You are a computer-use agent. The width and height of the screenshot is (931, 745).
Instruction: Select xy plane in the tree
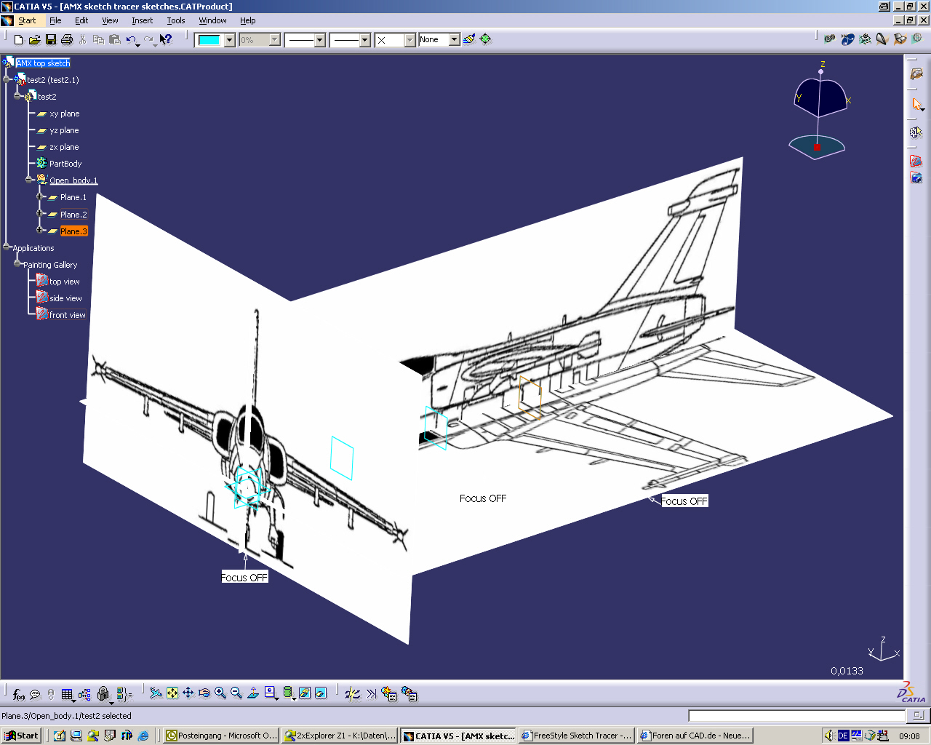pyautogui.click(x=64, y=113)
